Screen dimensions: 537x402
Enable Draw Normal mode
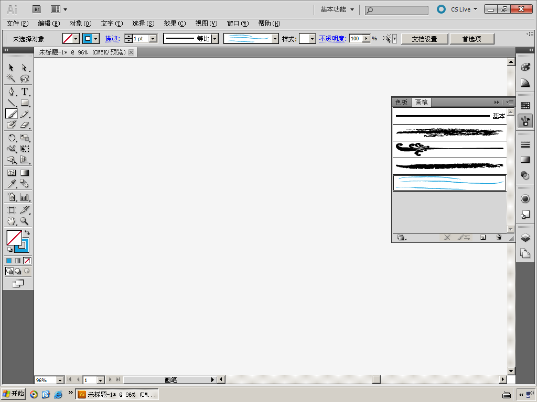[9, 271]
